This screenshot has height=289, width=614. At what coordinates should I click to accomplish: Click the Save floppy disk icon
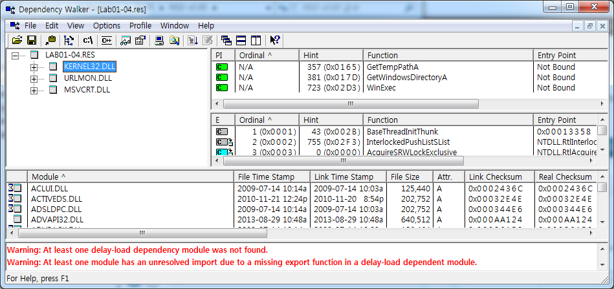(30, 40)
